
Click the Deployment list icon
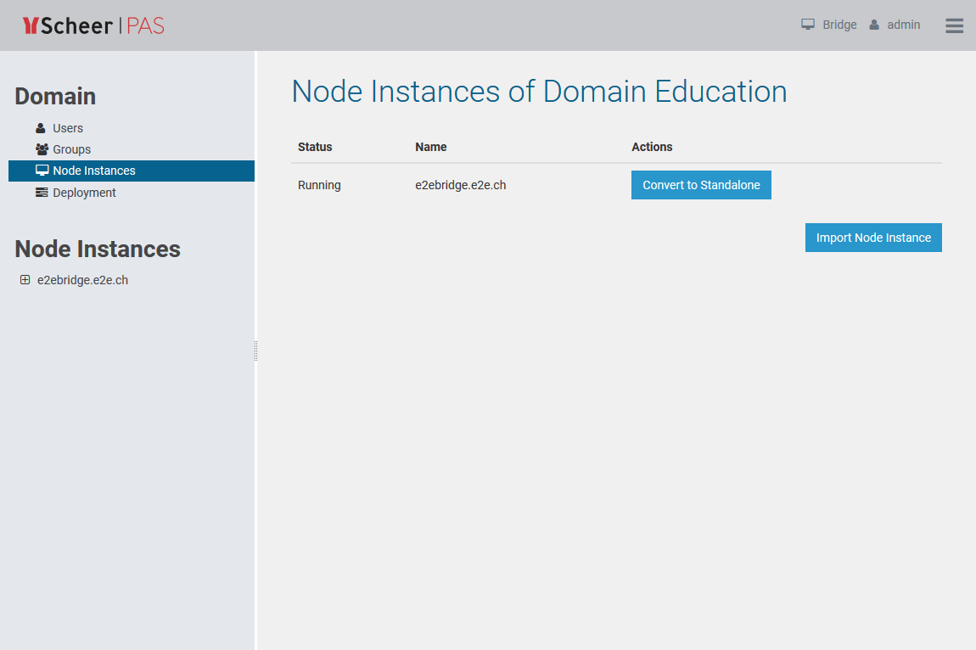pyautogui.click(x=41, y=192)
